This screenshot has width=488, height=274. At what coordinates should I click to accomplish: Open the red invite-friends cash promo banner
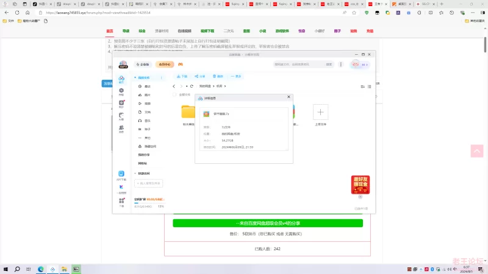[x=361, y=184]
